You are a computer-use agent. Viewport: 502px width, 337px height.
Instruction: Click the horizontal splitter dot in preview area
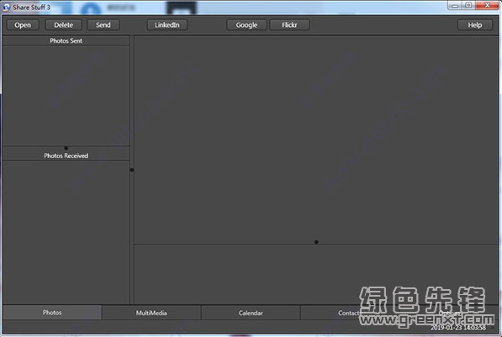316,242
